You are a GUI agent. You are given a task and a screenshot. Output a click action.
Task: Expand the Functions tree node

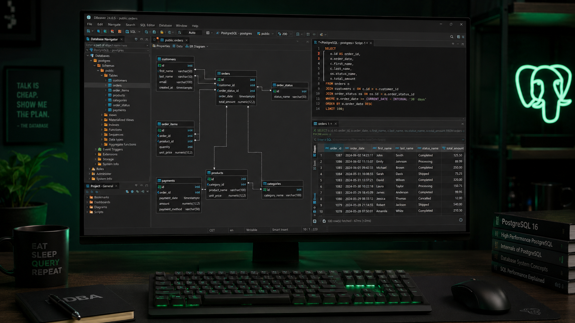[102, 130]
